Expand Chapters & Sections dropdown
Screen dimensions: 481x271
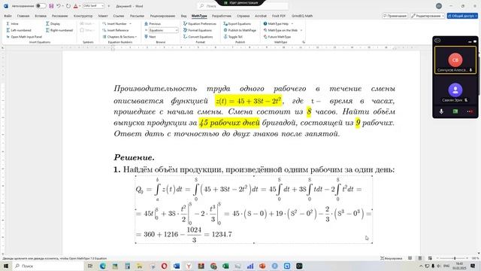point(136,37)
